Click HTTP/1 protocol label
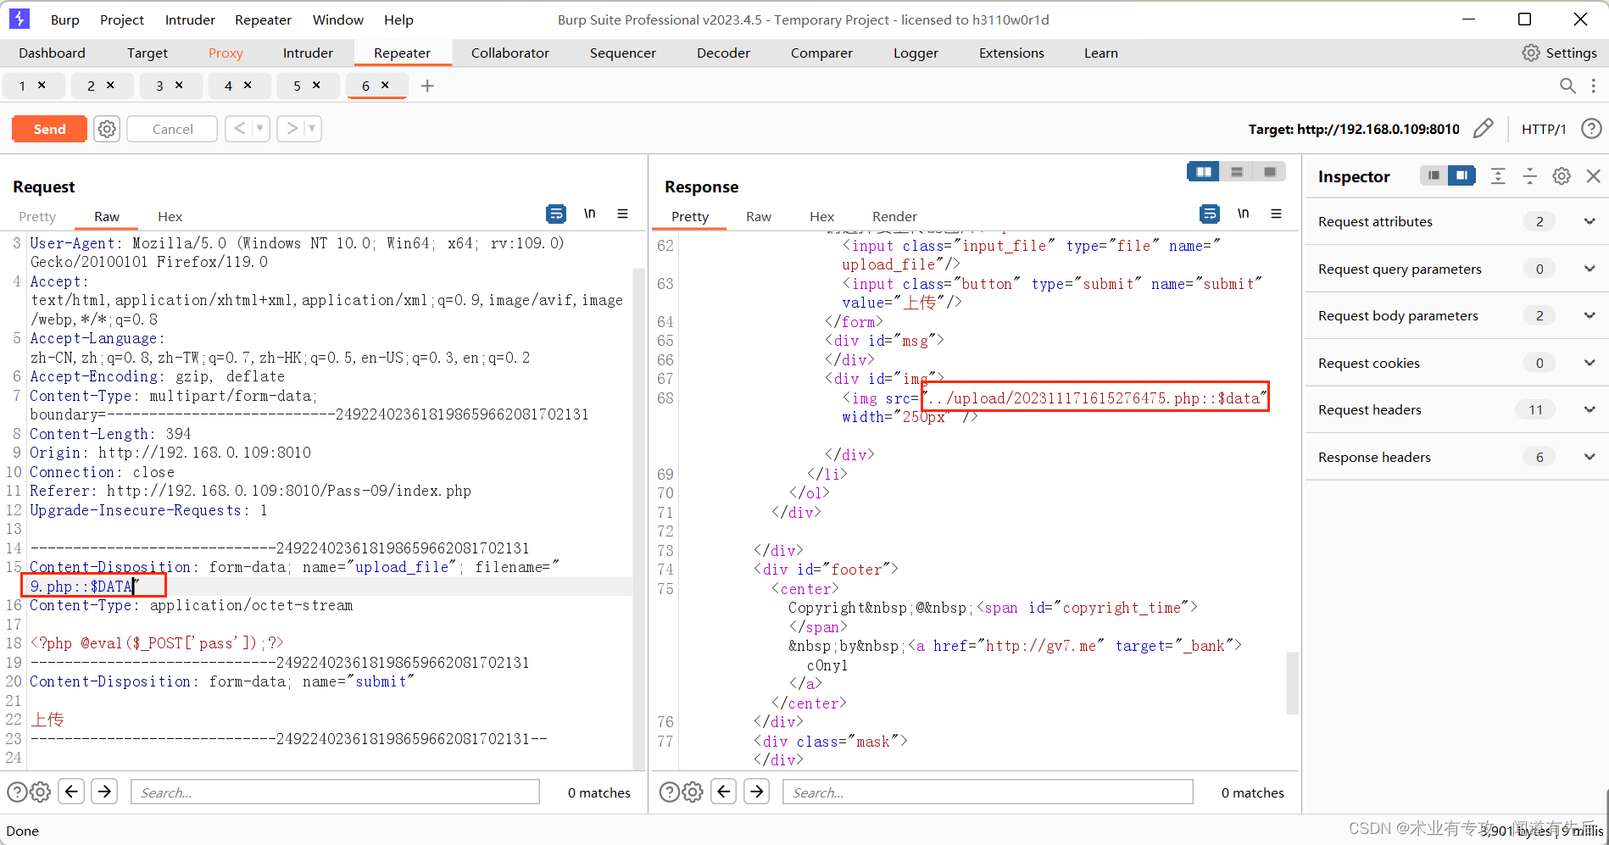Viewport: 1609px width, 845px height. coord(1544,129)
